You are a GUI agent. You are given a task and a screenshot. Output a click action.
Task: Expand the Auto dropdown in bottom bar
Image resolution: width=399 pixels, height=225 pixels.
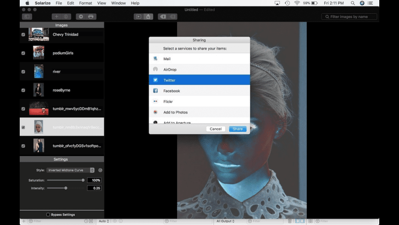(x=103, y=221)
